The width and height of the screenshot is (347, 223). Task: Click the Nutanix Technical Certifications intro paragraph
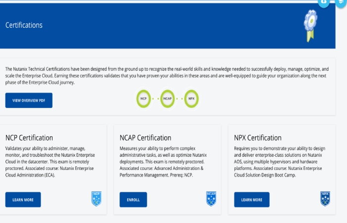[x=167, y=76]
